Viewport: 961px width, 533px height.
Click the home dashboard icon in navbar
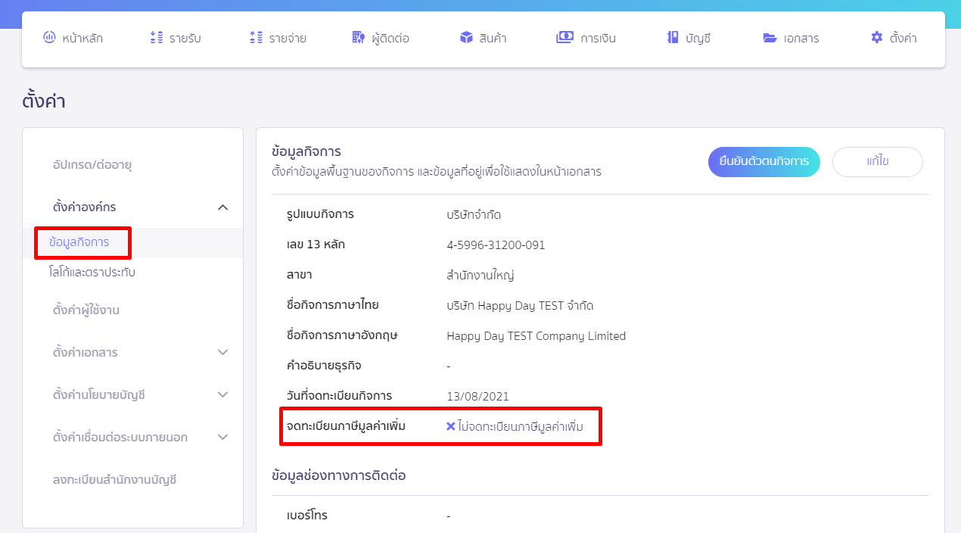click(x=49, y=38)
